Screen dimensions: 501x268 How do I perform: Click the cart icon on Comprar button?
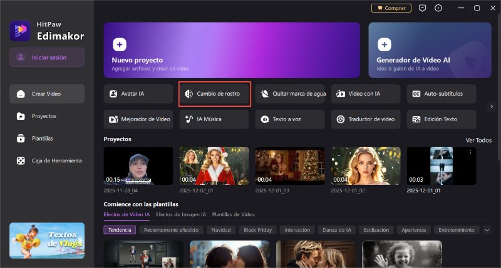[x=380, y=8]
